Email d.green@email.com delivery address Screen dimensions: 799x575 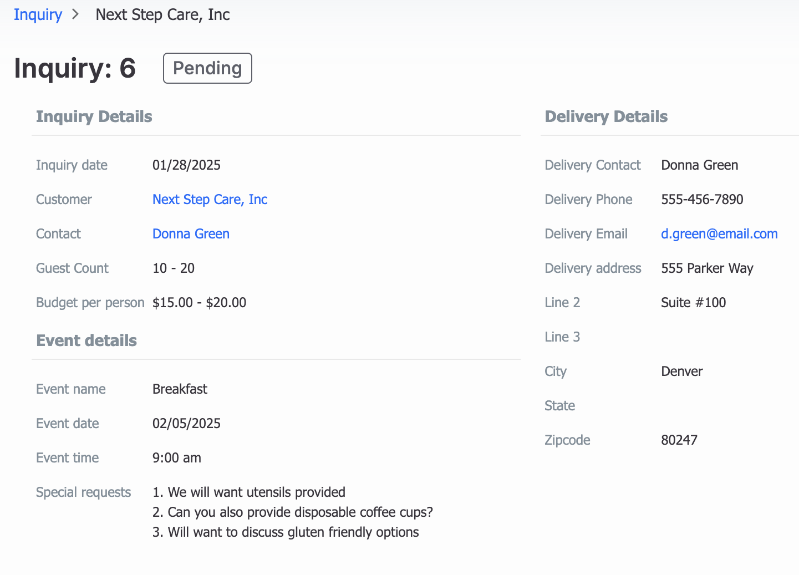coord(719,234)
